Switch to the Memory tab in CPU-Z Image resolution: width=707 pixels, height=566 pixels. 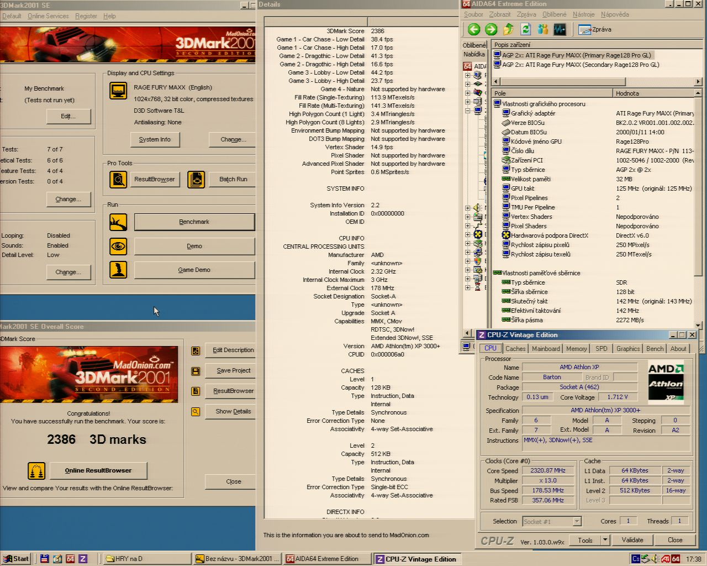point(576,349)
